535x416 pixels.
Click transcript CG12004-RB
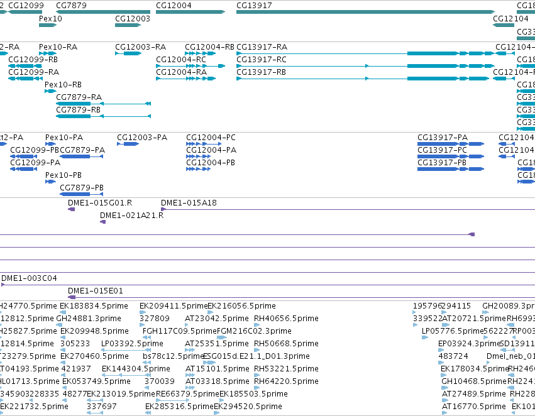[x=201, y=53]
